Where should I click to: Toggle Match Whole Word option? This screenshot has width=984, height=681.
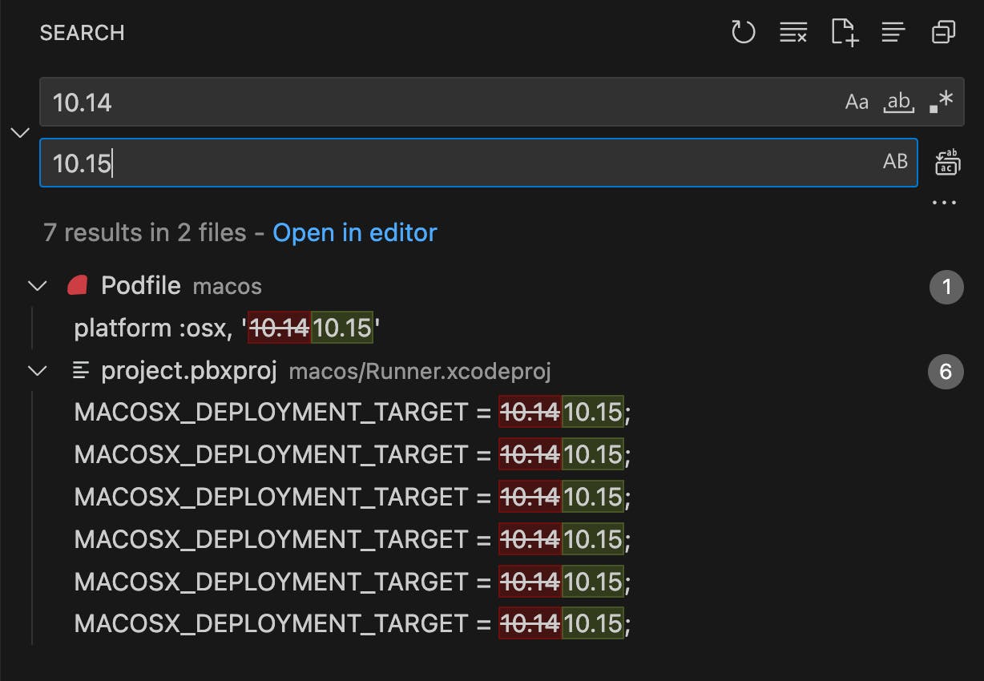click(x=899, y=102)
